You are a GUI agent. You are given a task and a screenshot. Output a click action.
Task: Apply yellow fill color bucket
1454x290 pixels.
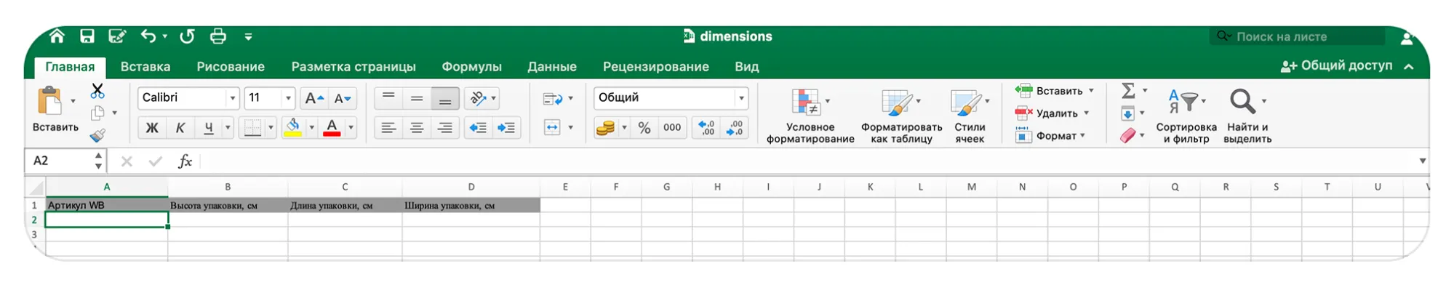pos(293,128)
